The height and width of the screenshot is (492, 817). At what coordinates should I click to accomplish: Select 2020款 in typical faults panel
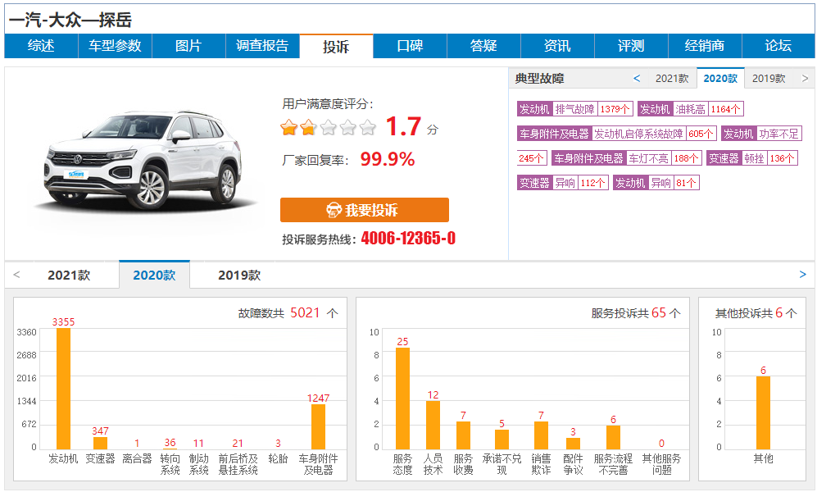click(720, 78)
